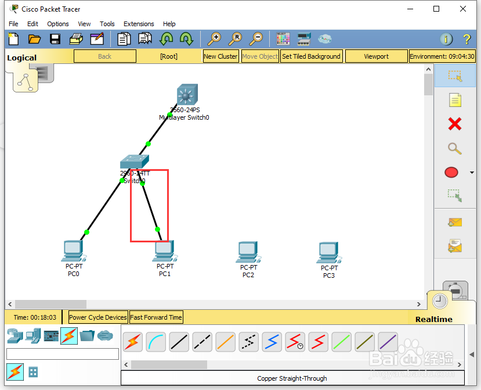The height and width of the screenshot is (390, 481).
Task: Switch to the Physical workspace tab behind Logical
Action: pyautogui.click(x=45, y=73)
